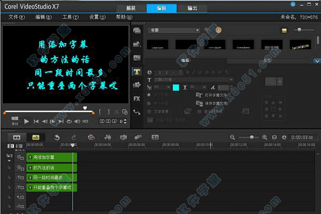Enable the 文字背景 checkbox
This screenshot has width=321, height=214.
coord(149,112)
